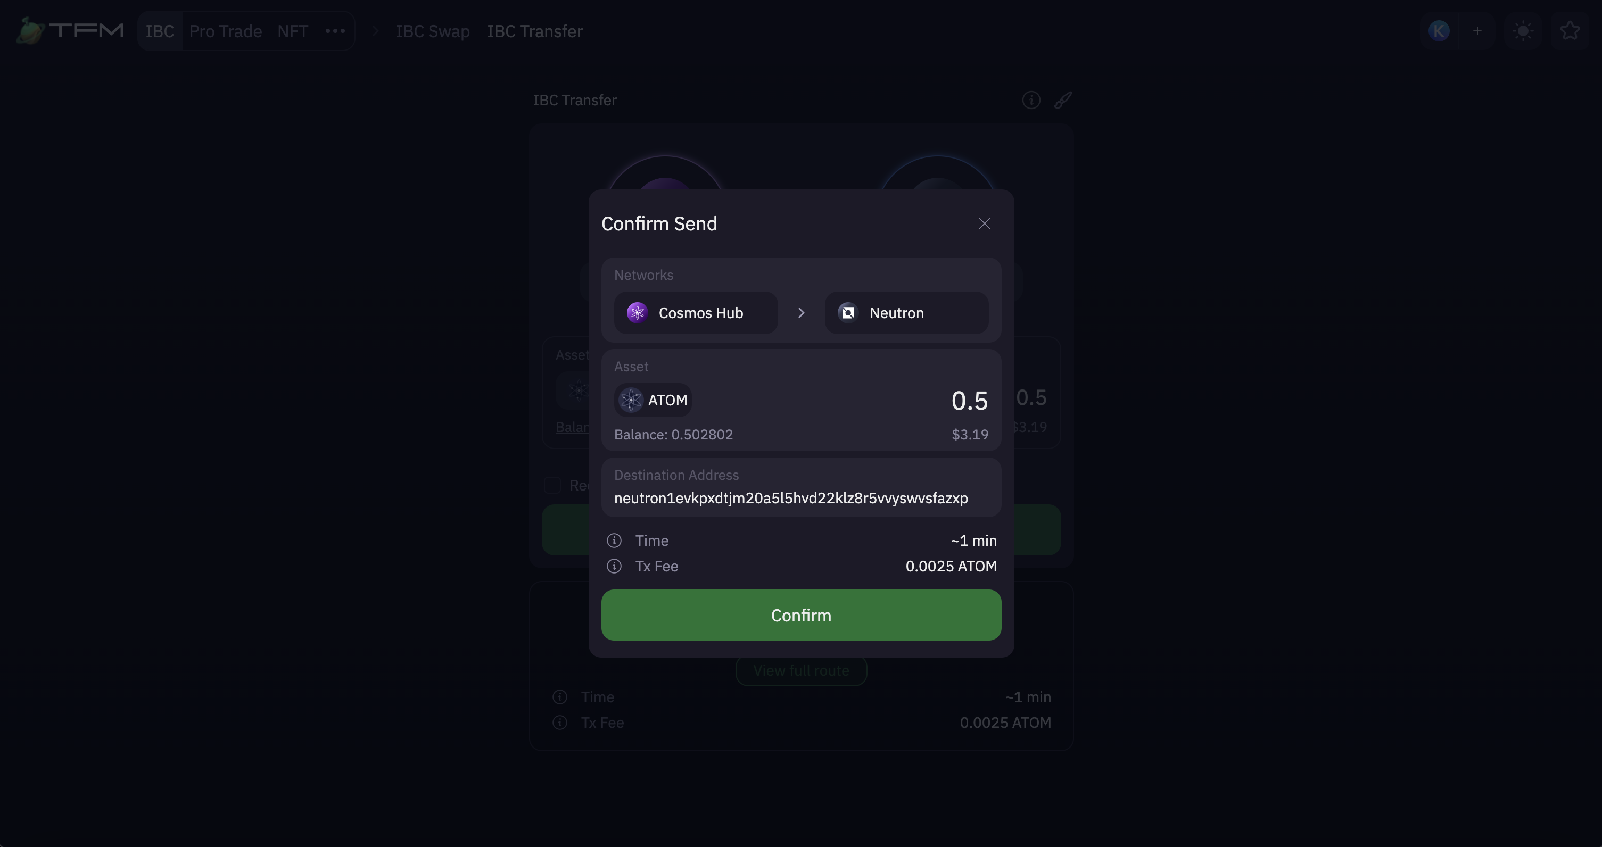
Task: Click the ATOM asset chip
Action: [x=653, y=400]
